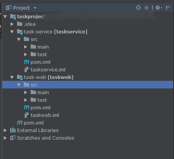The image size is (174, 159).
Task: Click the External Libraries bars icon
Action: (13, 130)
